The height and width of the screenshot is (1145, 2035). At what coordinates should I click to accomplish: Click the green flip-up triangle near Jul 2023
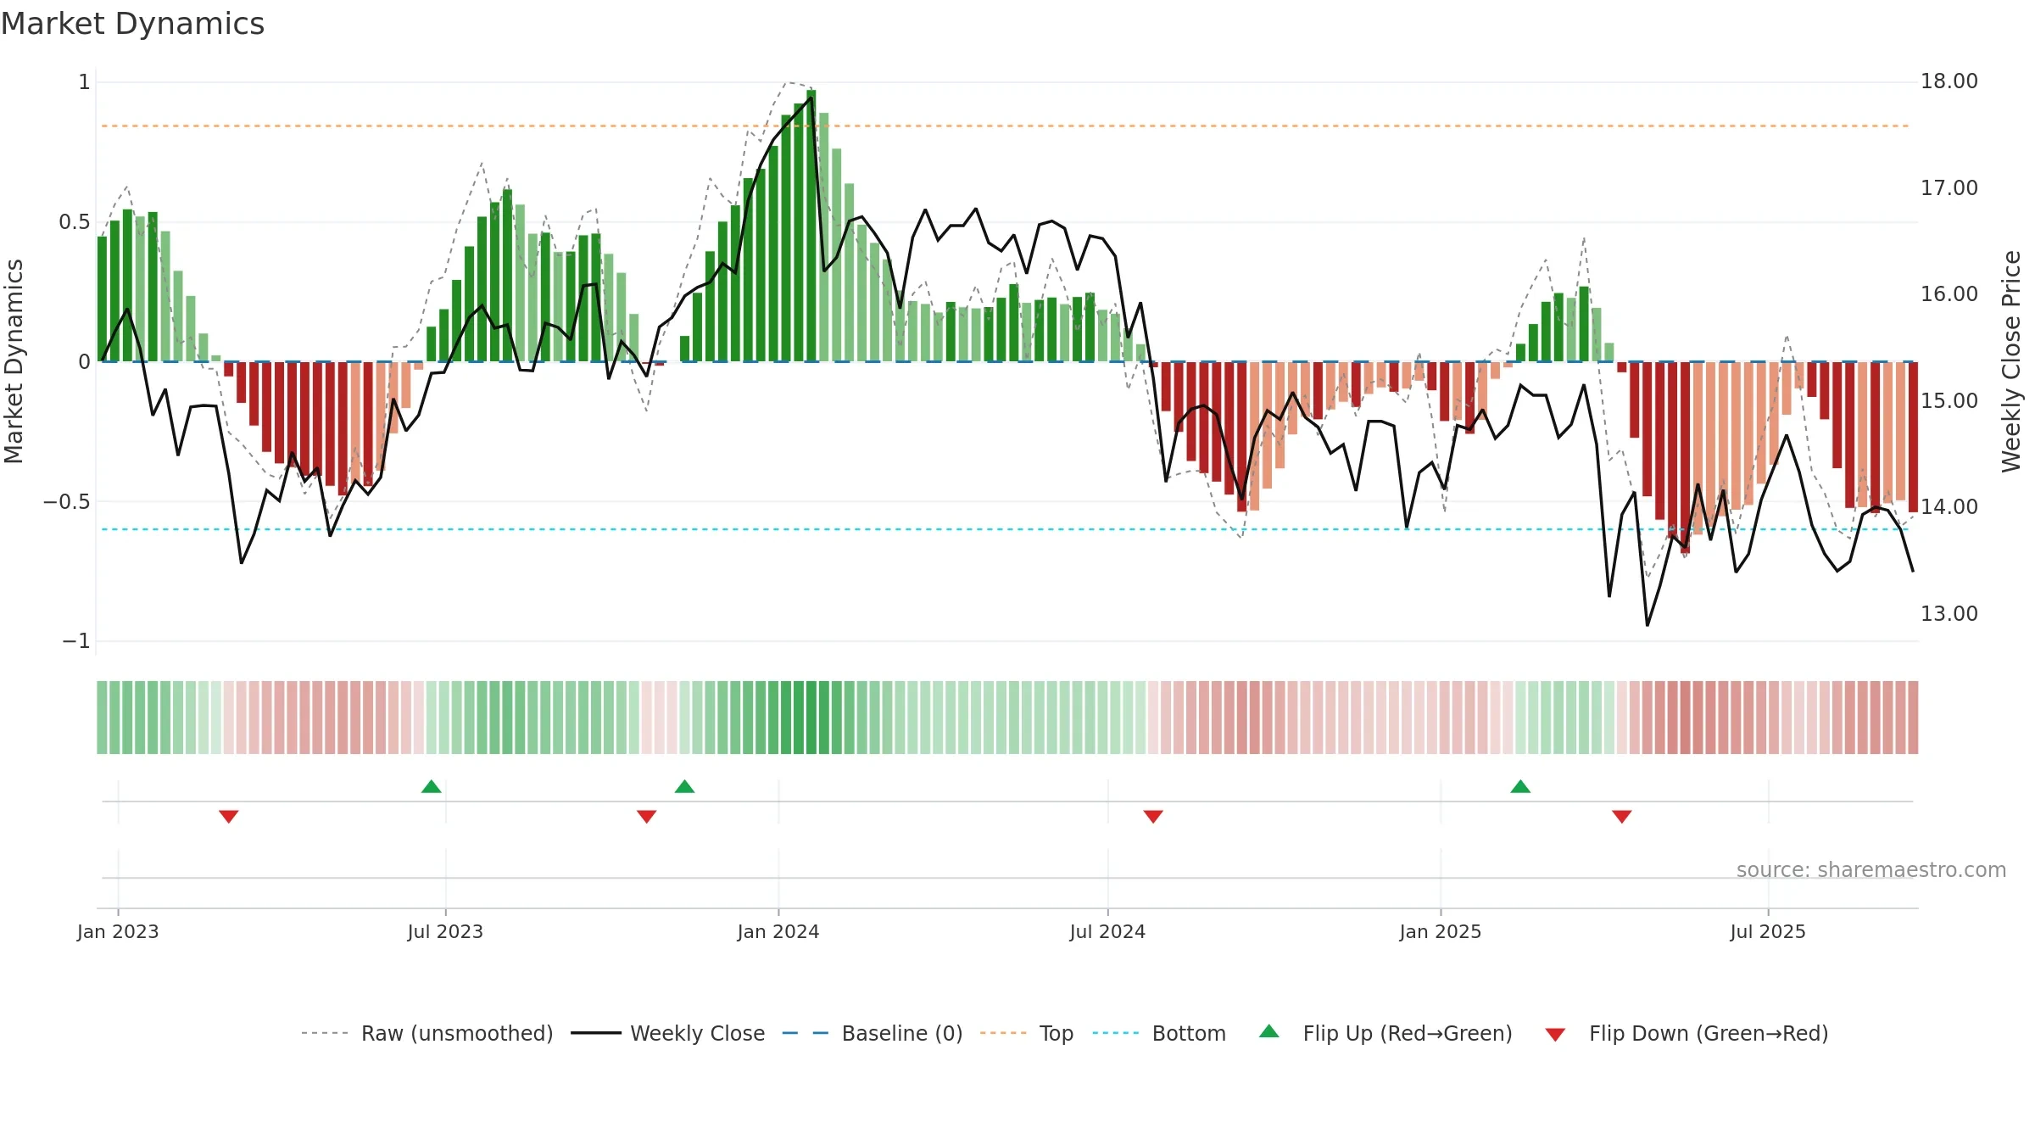click(x=432, y=786)
